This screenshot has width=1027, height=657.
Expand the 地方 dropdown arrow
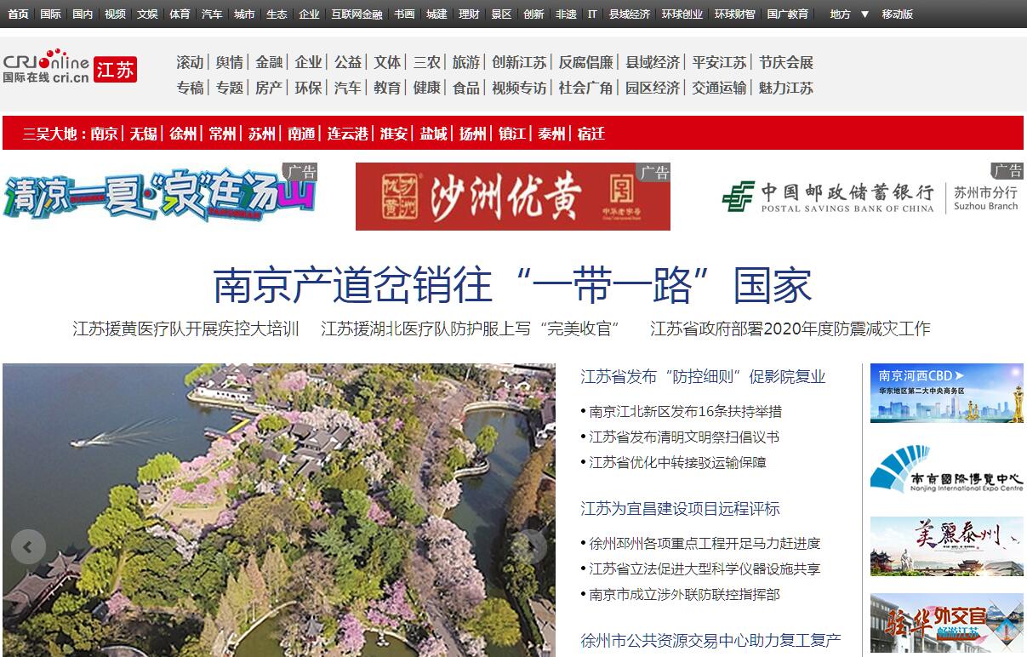pyautogui.click(x=864, y=14)
